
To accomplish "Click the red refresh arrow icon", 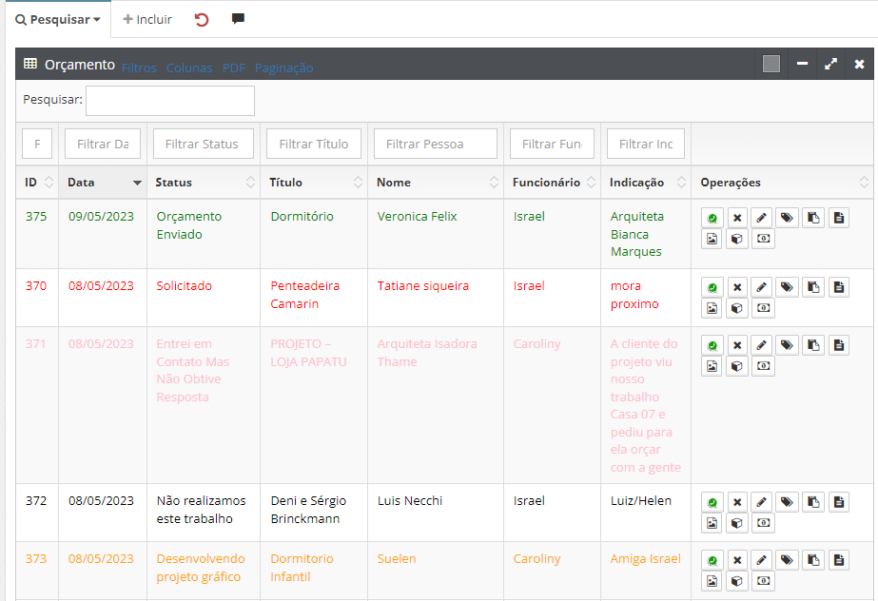I will coord(202,19).
